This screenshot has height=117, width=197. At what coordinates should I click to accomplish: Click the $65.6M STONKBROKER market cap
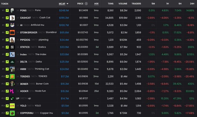[x=64, y=32]
